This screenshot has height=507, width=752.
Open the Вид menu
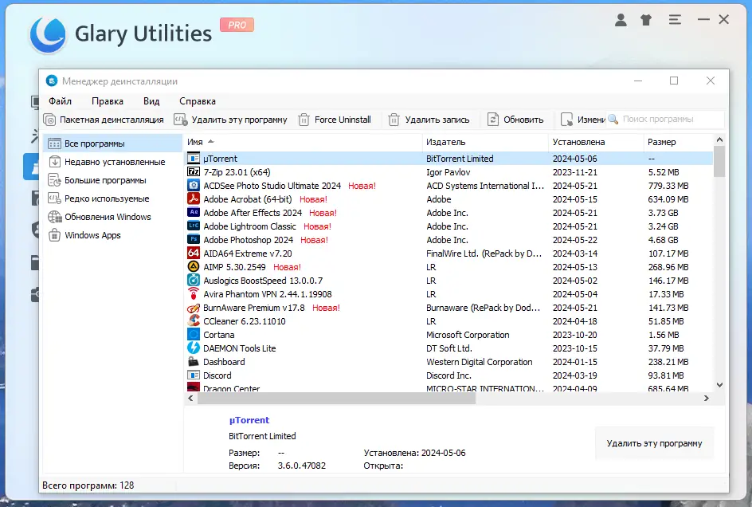point(151,101)
